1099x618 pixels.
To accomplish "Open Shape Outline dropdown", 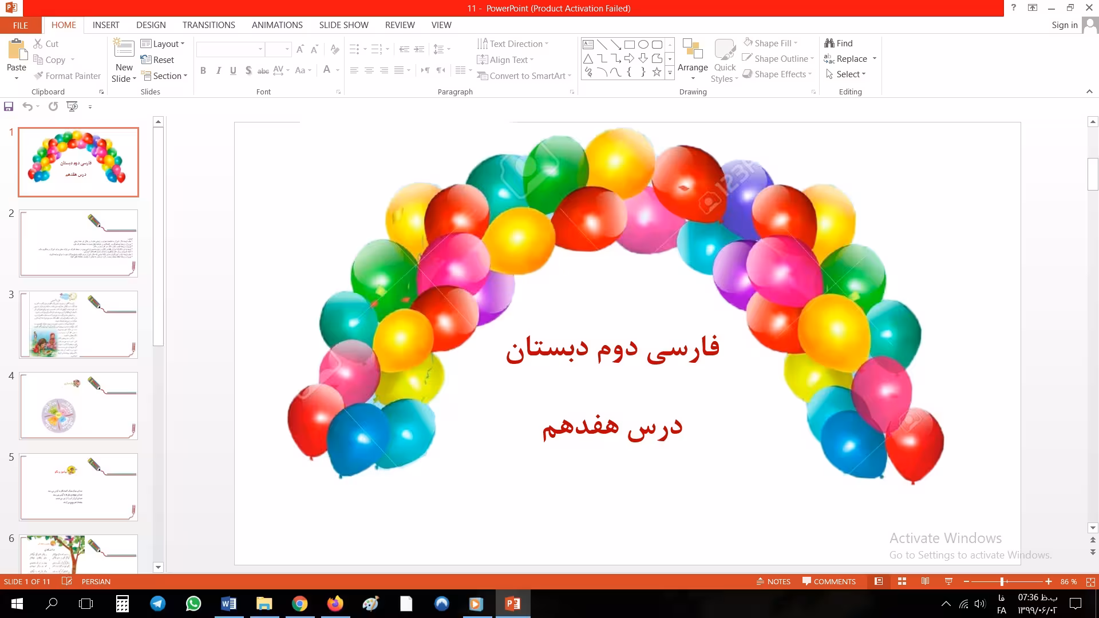I will coord(778,58).
